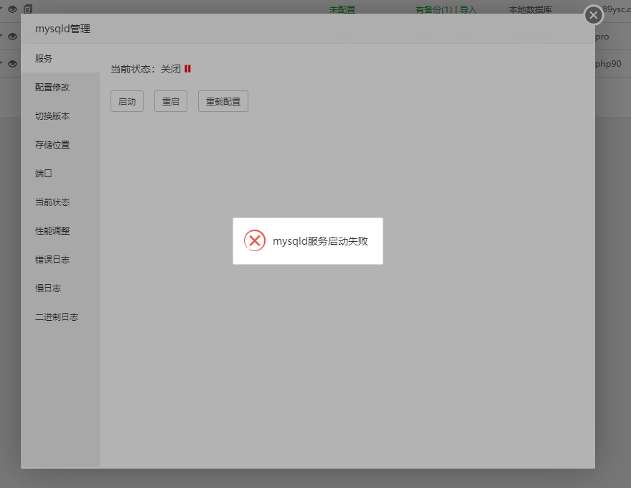This screenshot has width=631, height=488.
Task: Click the red error icon in failure toast
Action: click(255, 240)
